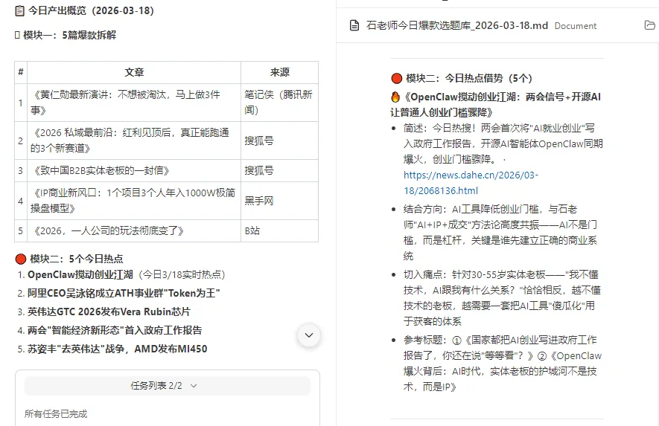This screenshot has width=659, height=426.
Task: Click the 参考标题 bullet in document
Action: [x=502, y=364]
